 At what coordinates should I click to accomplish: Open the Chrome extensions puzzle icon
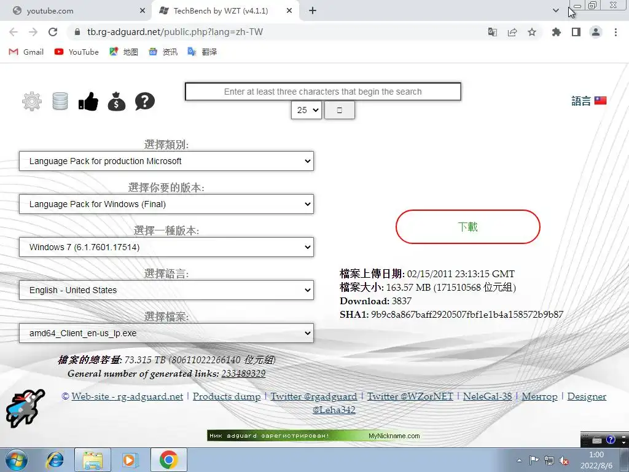(557, 32)
